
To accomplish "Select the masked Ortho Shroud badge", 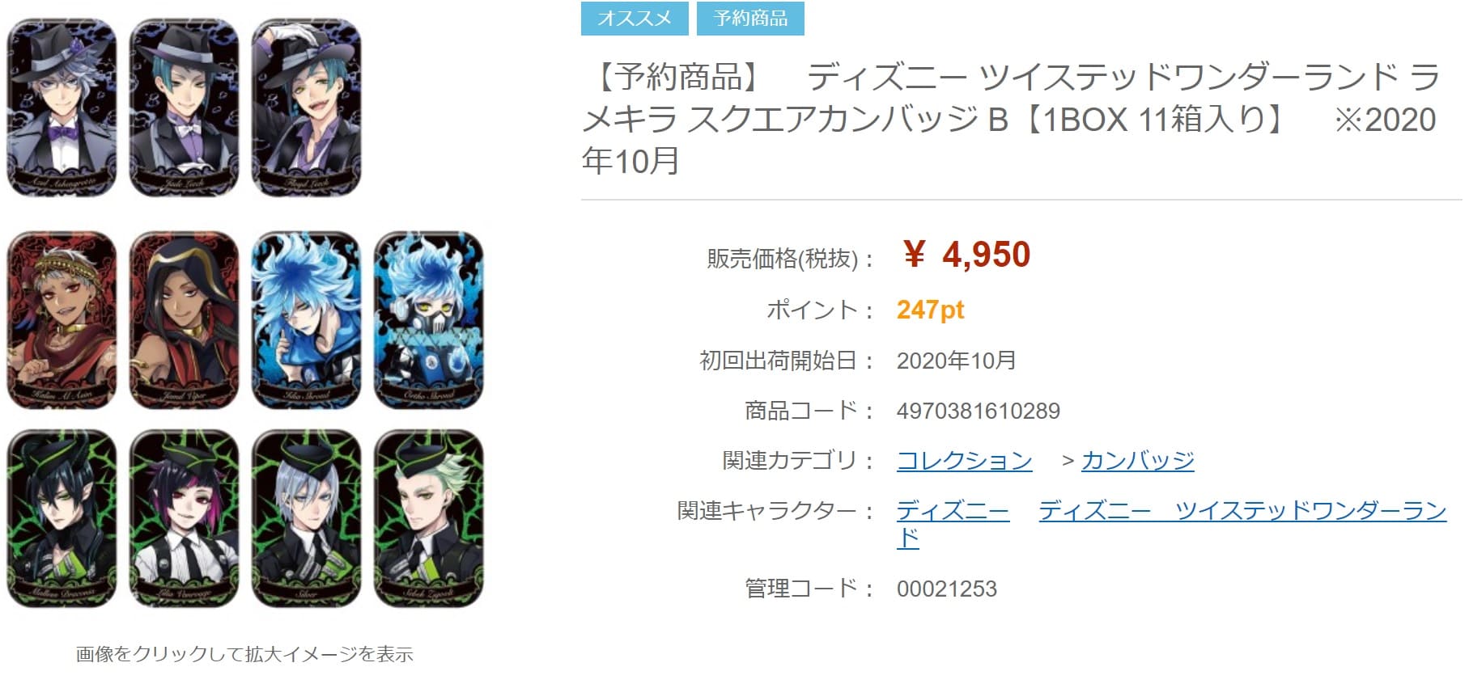I will pos(429,320).
